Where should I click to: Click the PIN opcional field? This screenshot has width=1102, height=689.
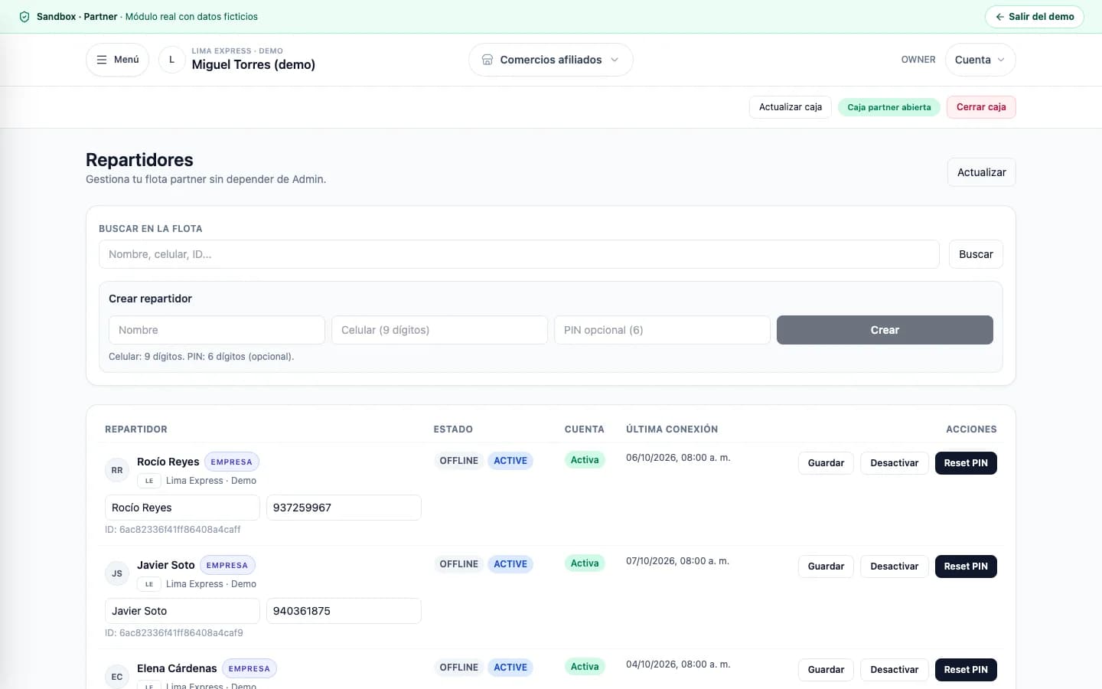(x=662, y=330)
